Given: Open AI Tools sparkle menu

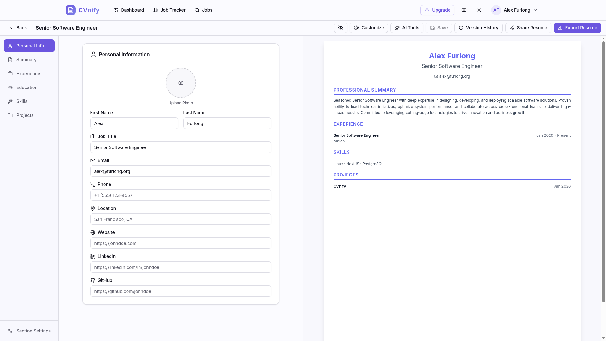Looking at the screenshot, I should (407, 28).
